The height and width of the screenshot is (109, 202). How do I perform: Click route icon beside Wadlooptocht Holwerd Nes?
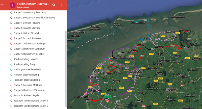(x=11, y=69)
